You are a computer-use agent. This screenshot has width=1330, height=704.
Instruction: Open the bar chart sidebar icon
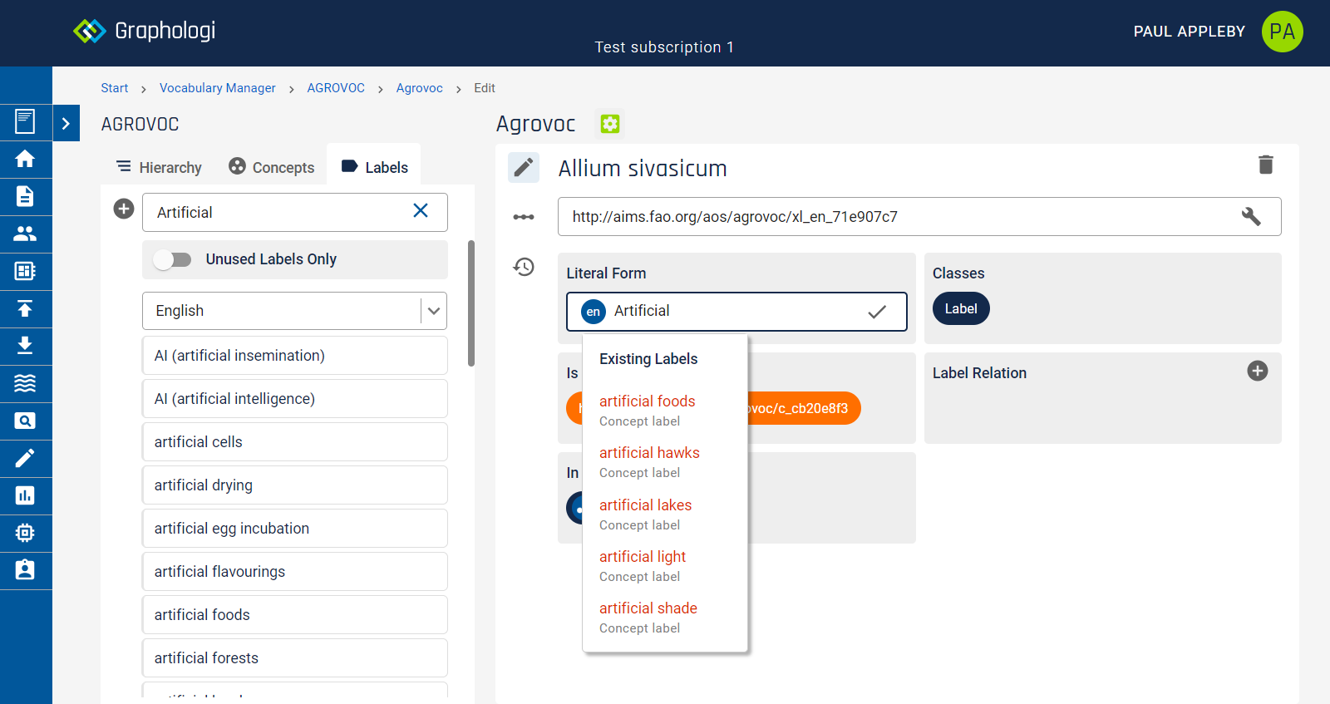point(25,495)
